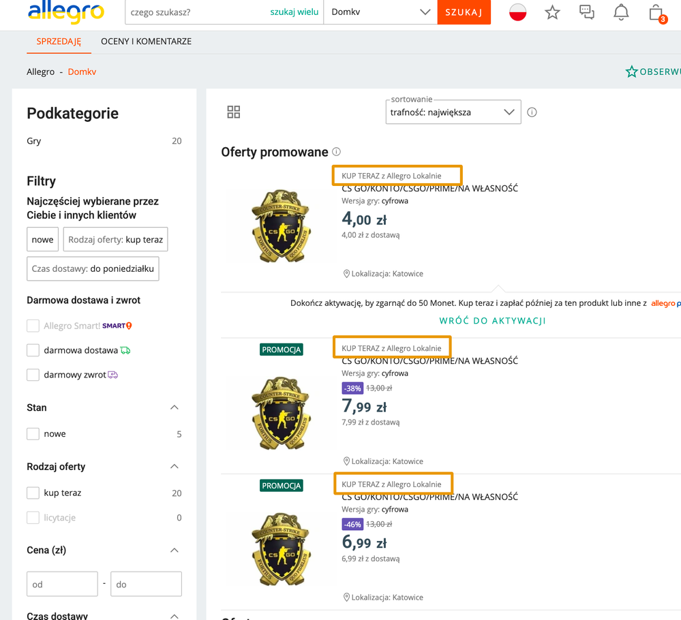Open notifications bell icon

click(621, 12)
